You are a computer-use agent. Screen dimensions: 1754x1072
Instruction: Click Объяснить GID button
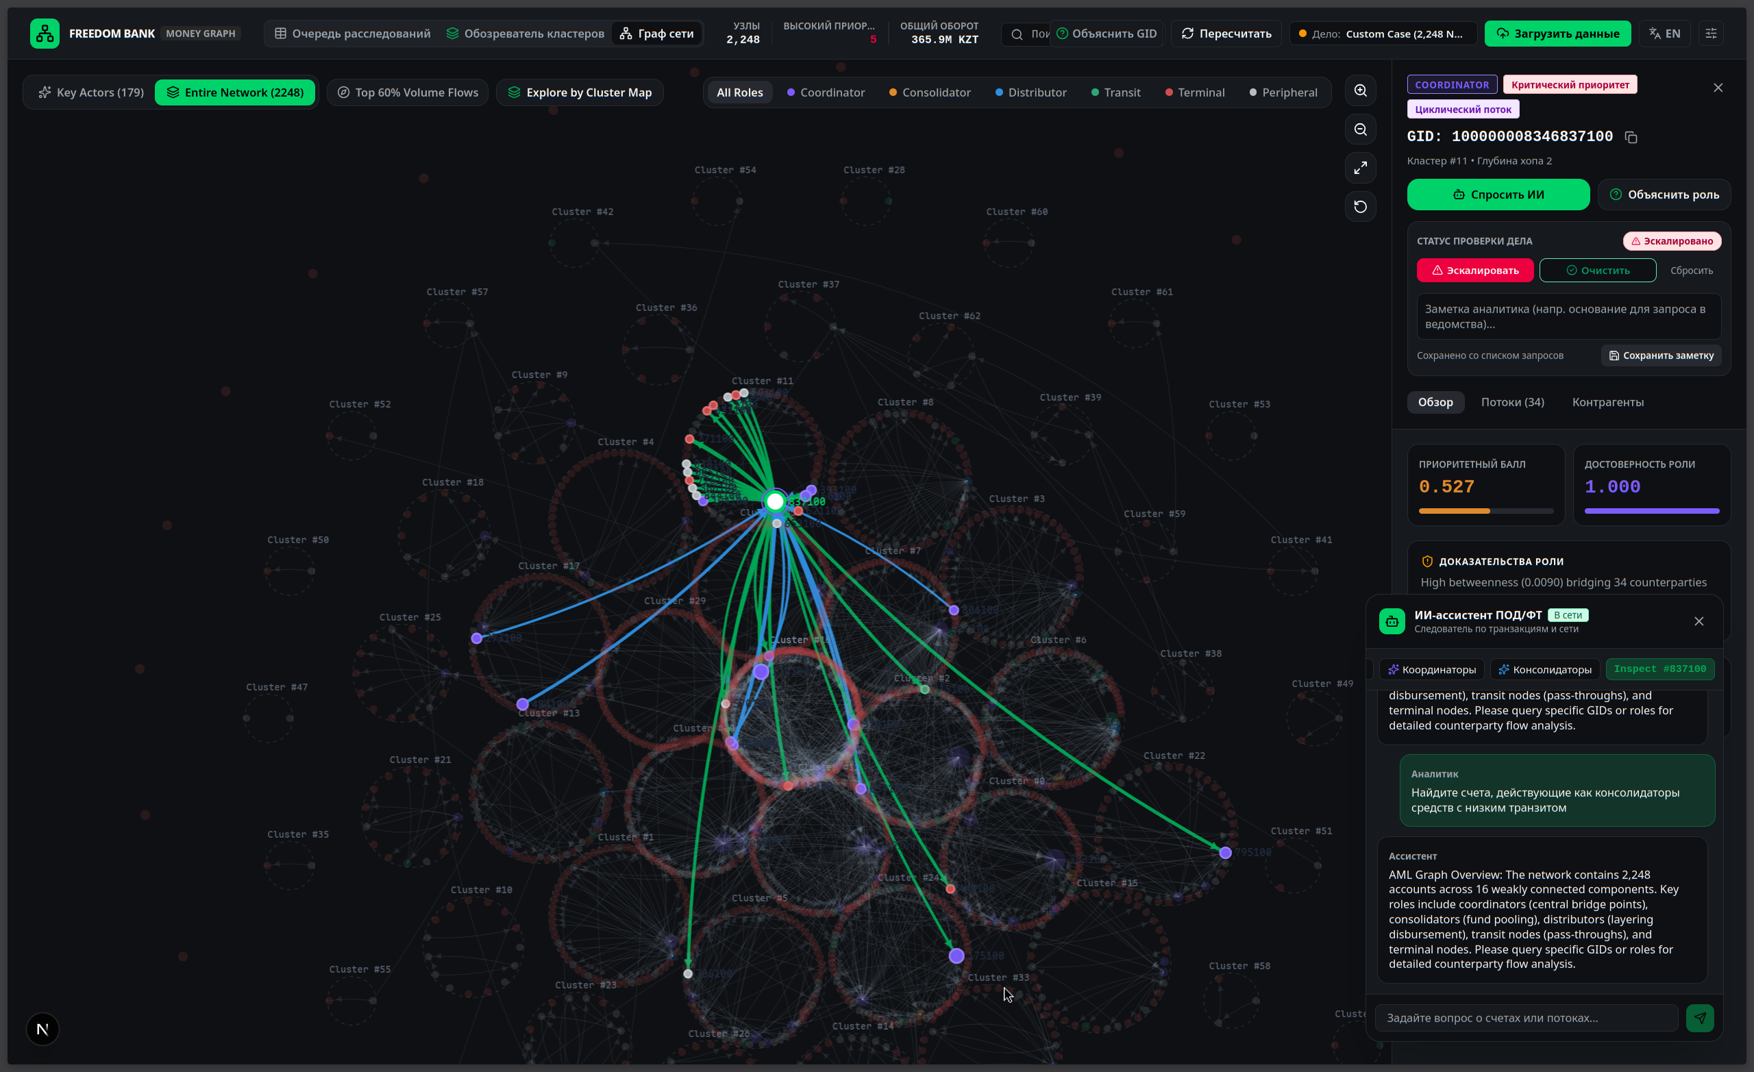pyautogui.click(x=1107, y=34)
